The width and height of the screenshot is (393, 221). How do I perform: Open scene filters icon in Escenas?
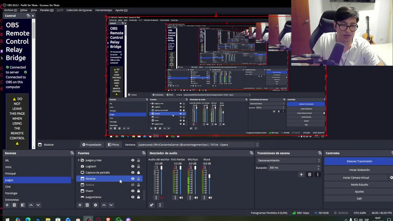point(22,205)
